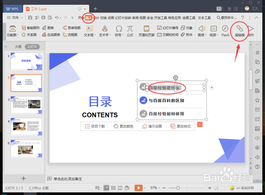Click 演示动画 animation button
Viewport: 265px width, 195px height.
click(x=152, y=126)
